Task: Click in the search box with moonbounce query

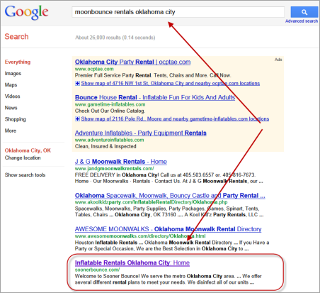Action: click(178, 12)
